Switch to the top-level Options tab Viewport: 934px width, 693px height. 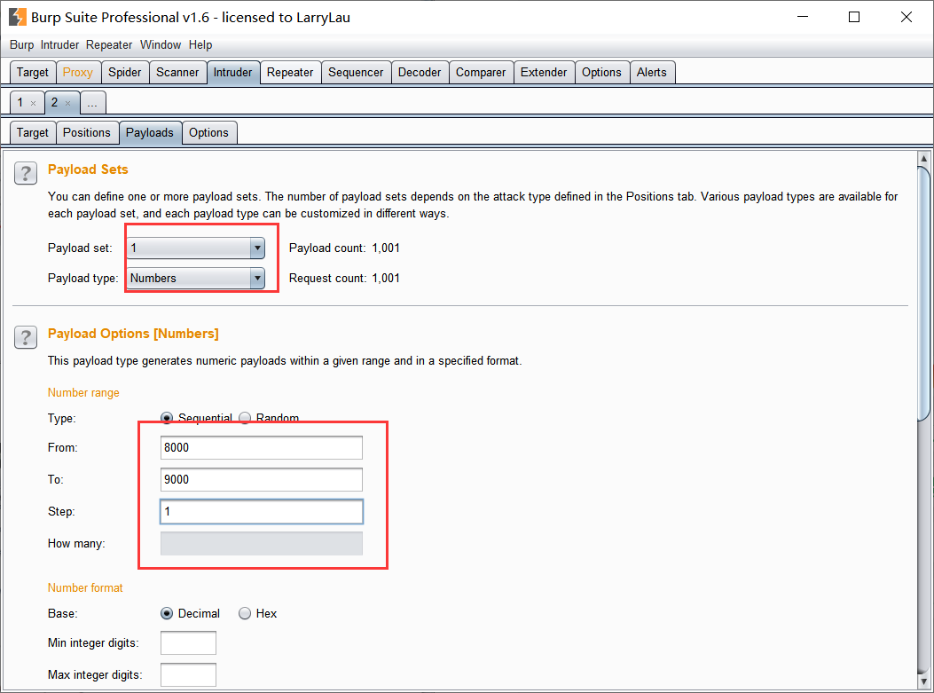(601, 73)
